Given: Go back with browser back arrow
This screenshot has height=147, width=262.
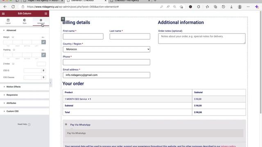Looking at the screenshot, I should click(5, 7).
